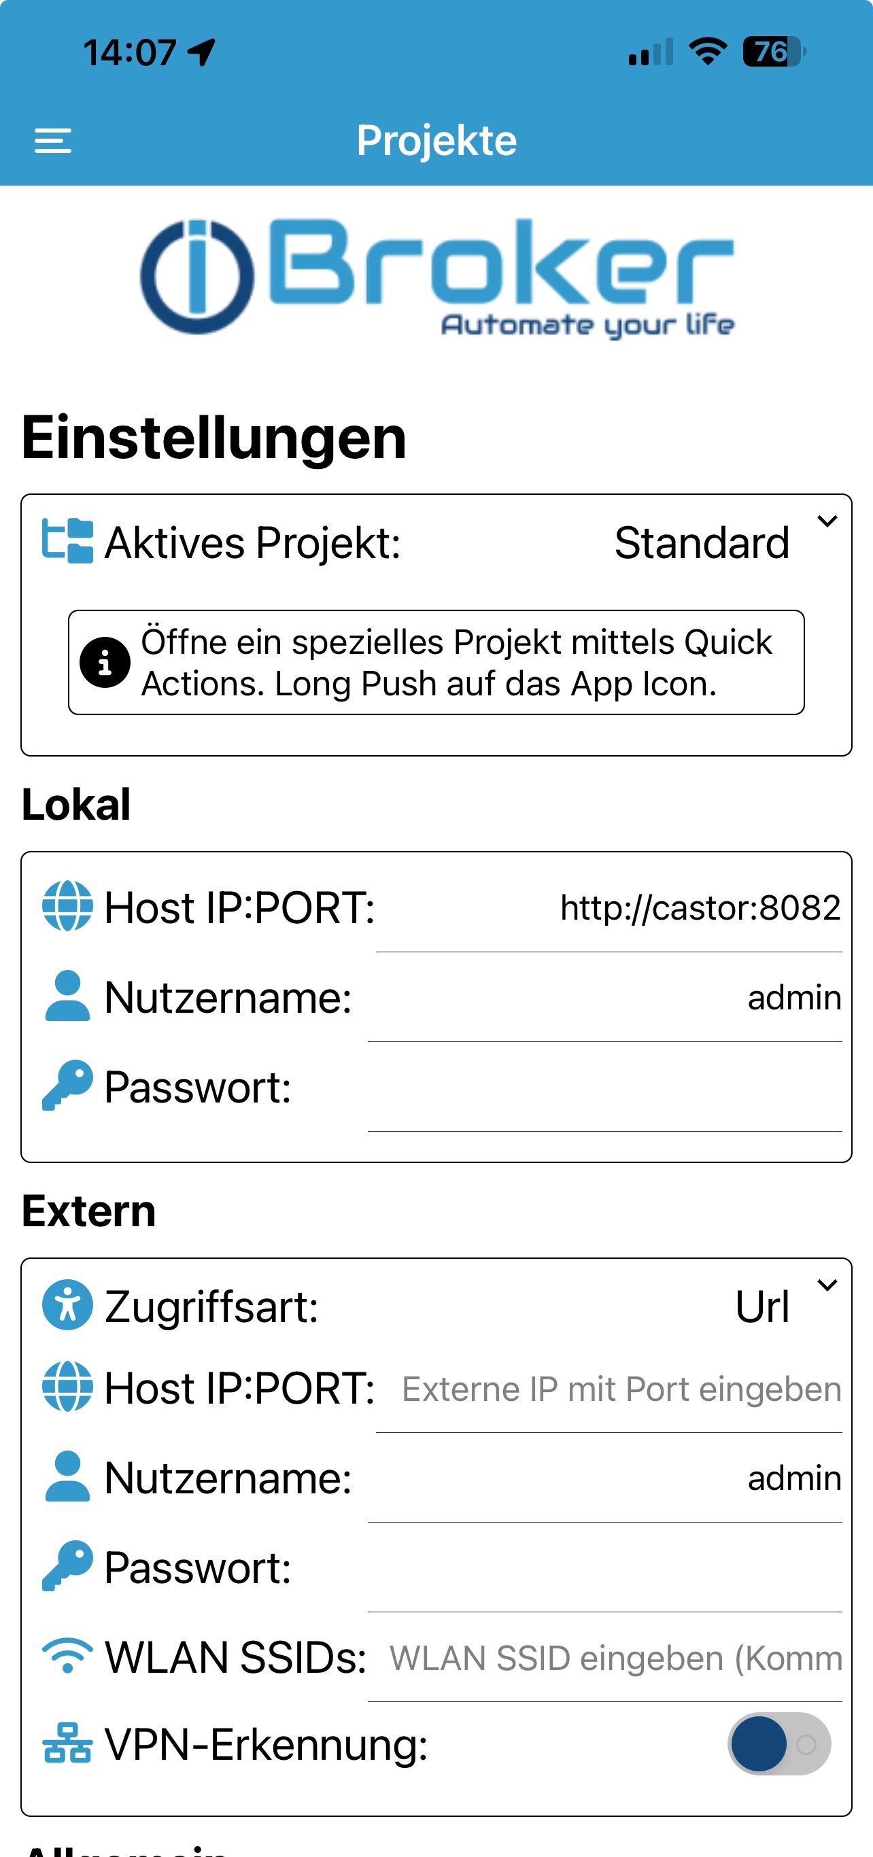
Task: Tap the info icon in hint box
Action: [x=105, y=663]
